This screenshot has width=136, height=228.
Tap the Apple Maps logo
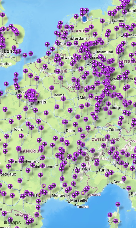(12, 222)
